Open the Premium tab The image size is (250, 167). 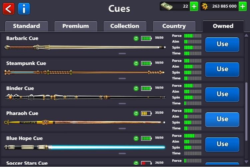point(76,26)
